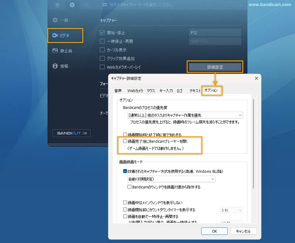Select the 静止画 image icon in sidebar
Viewport: 295px width, 243px height.
point(55,51)
